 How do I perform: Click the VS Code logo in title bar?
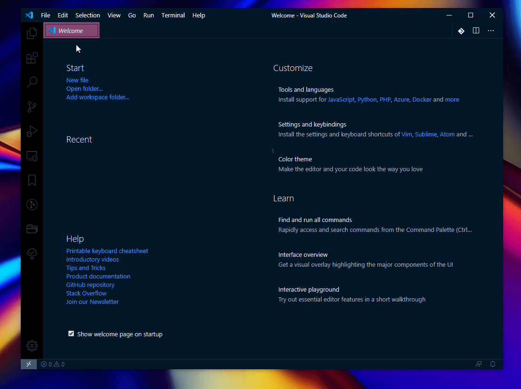tap(29, 15)
